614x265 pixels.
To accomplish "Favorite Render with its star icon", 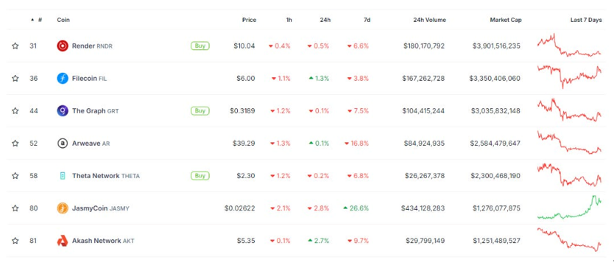I will pyautogui.click(x=15, y=46).
